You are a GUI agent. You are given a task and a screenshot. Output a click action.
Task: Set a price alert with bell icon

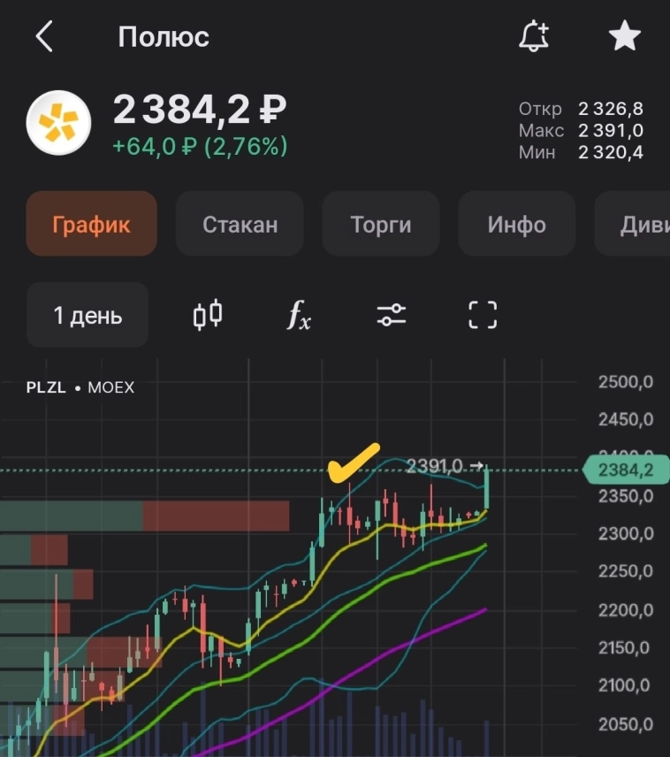pos(534,37)
